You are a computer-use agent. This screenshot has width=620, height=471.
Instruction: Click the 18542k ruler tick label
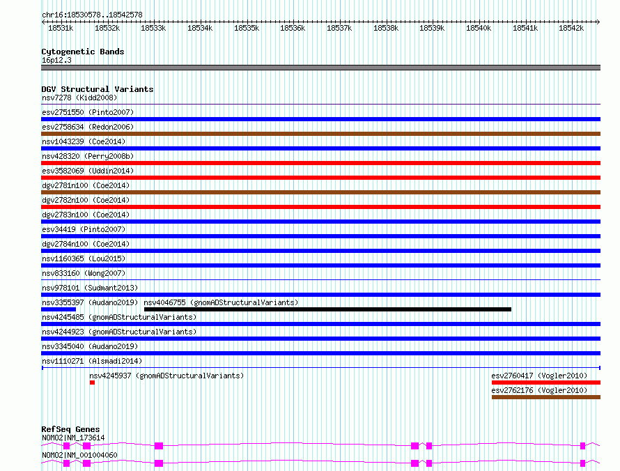point(571,28)
